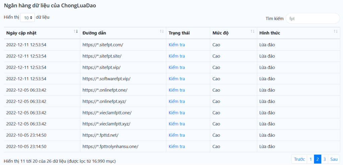Go to previous page with Trước
343x165 pixels.
[x=299, y=159]
